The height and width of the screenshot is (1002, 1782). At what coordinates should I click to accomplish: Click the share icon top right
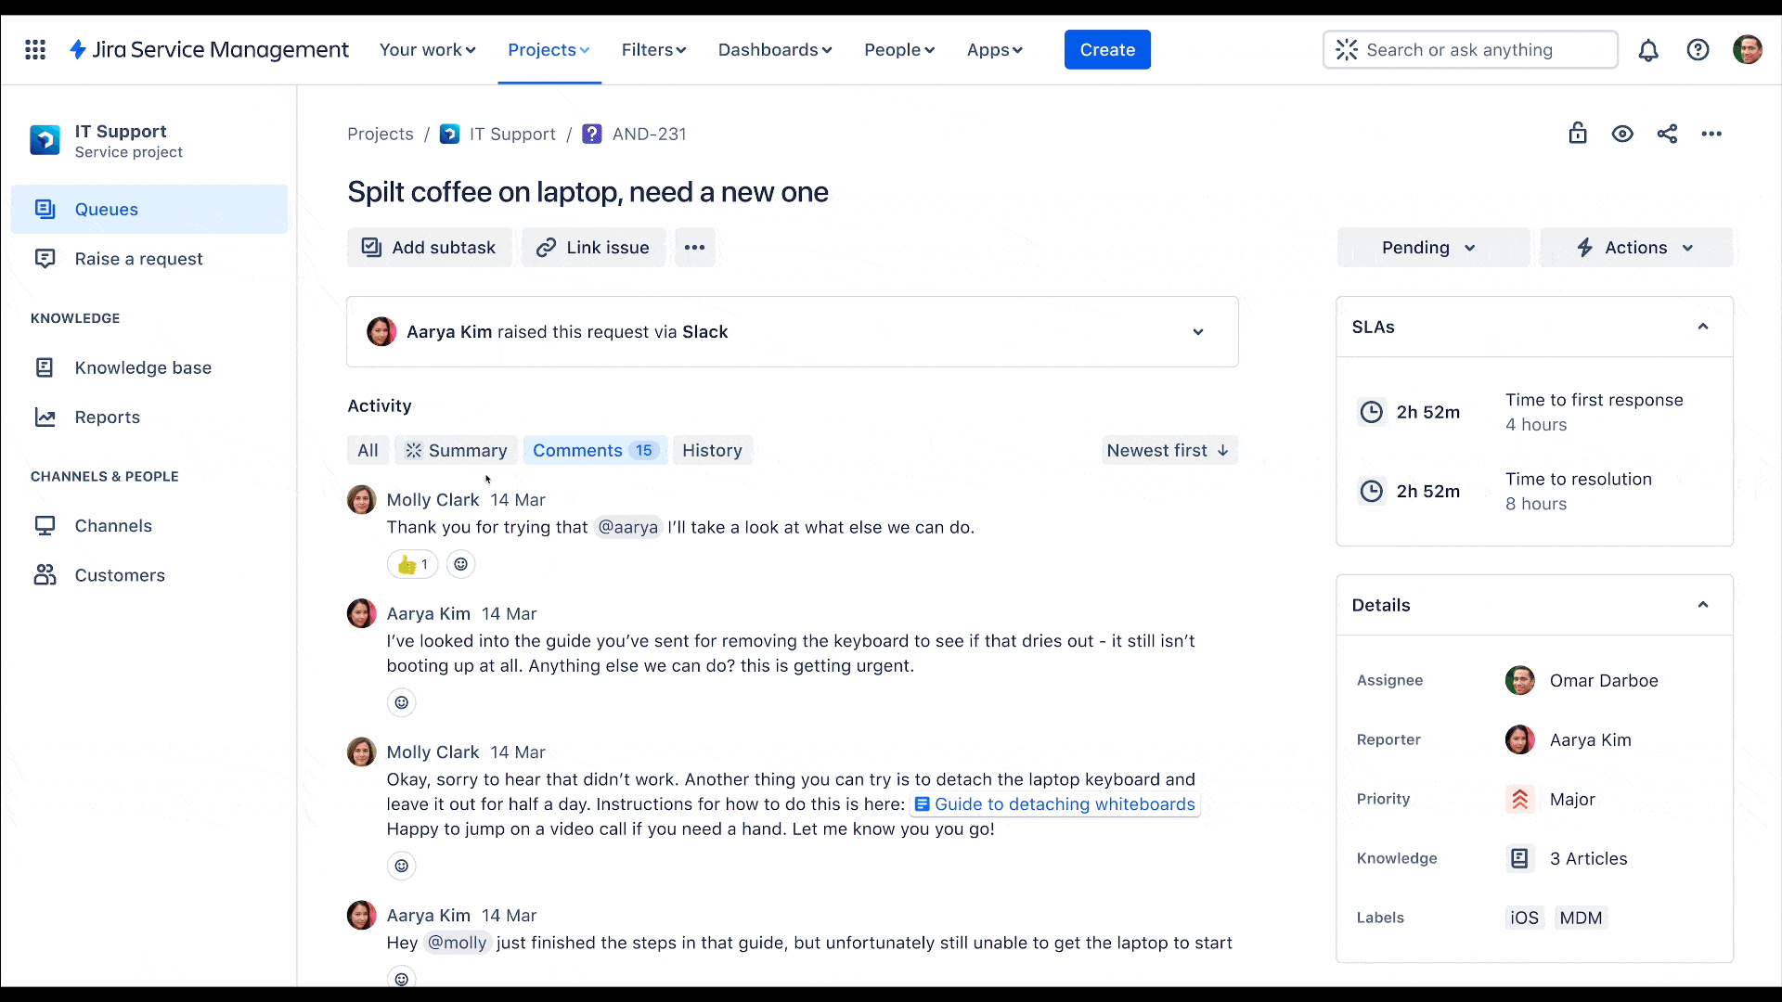pyautogui.click(x=1667, y=134)
